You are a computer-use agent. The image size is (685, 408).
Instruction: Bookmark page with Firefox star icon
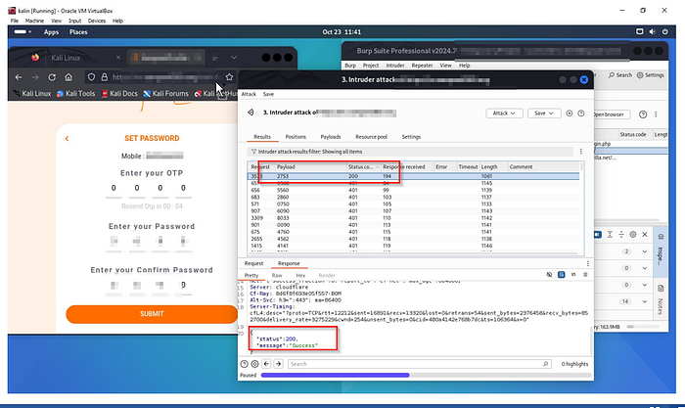(229, 77)
